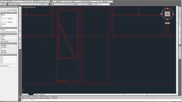Switch to the Layout2 tab
182x102 pixels.
pos(42,94)
